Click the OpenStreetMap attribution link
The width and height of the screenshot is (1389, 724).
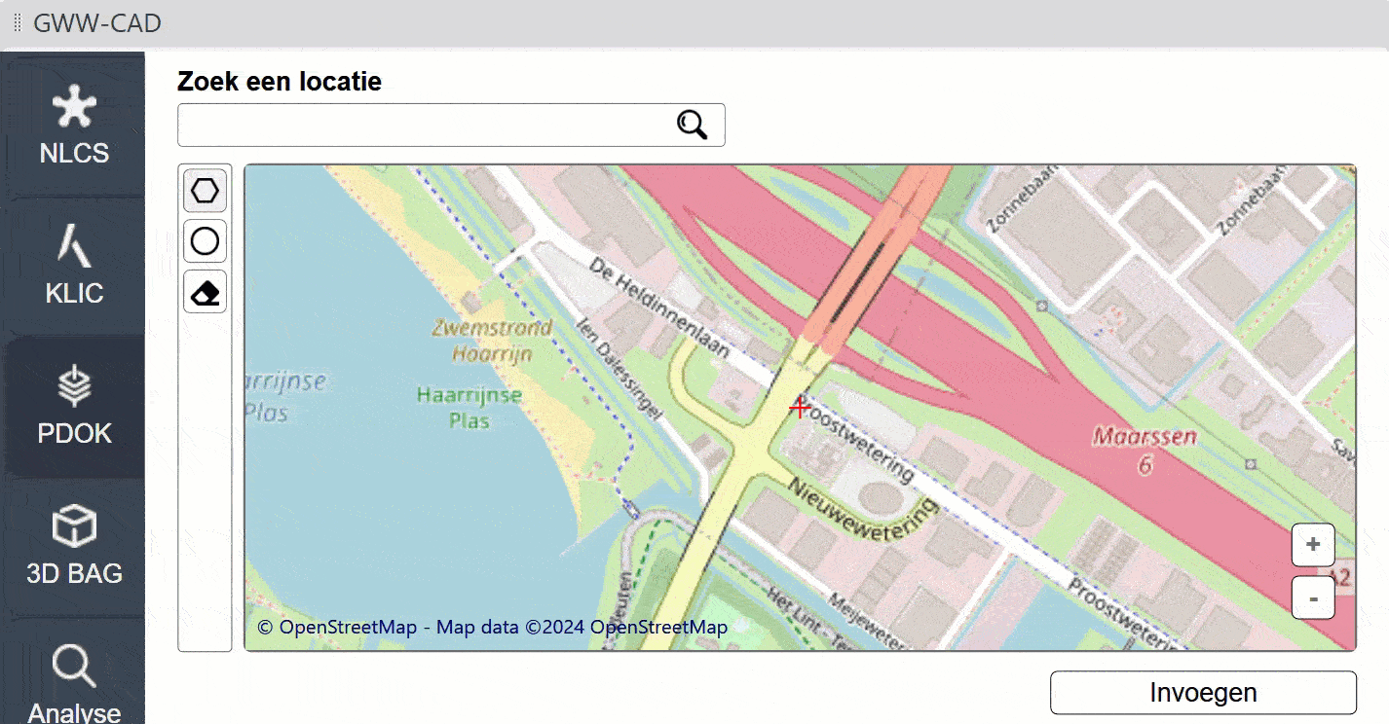click(x=337, y=628)
